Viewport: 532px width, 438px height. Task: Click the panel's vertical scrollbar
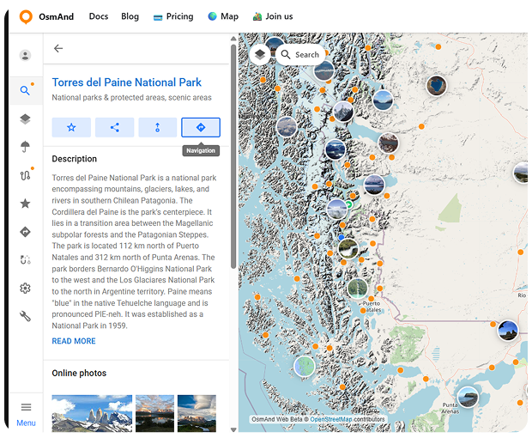tap(233, 155)
